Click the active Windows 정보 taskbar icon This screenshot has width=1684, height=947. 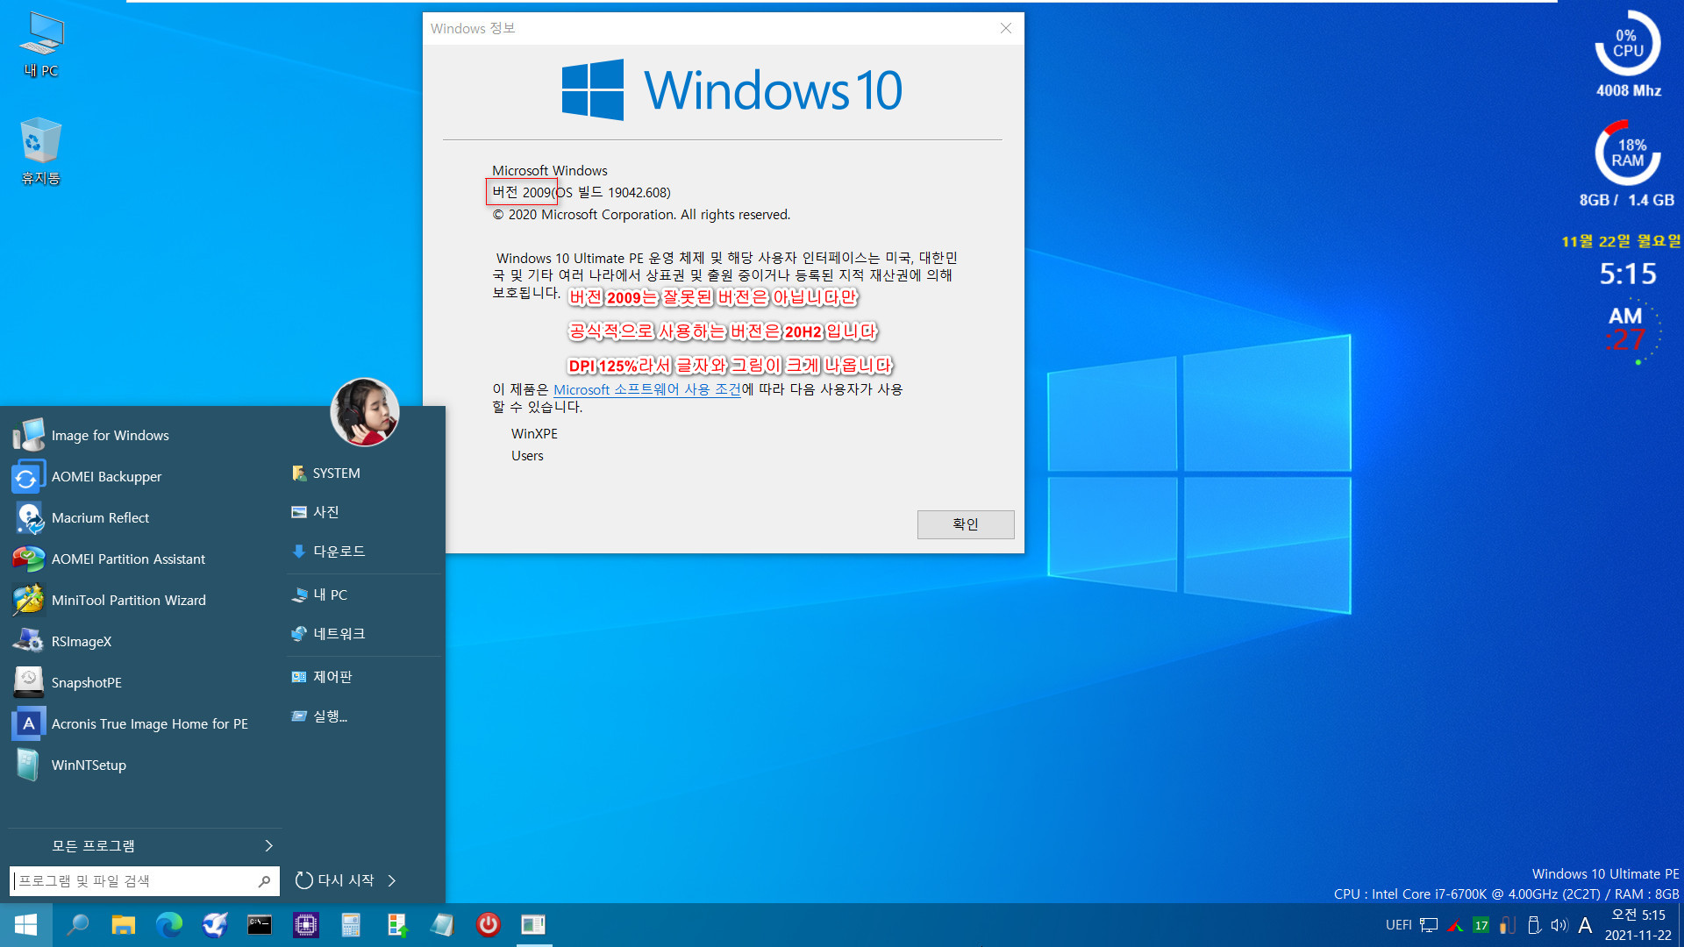click(533, 925)
